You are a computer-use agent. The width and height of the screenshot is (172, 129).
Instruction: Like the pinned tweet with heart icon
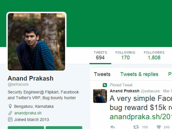pos(159,127)
